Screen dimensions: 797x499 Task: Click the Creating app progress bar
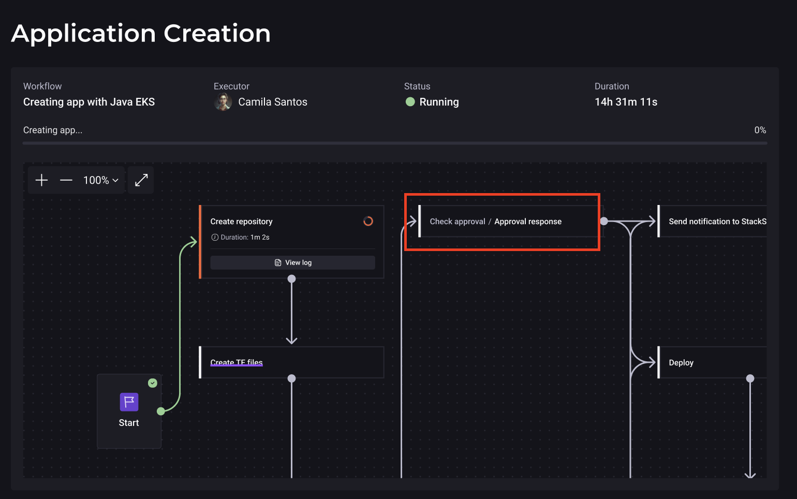(x=394, y=143)
